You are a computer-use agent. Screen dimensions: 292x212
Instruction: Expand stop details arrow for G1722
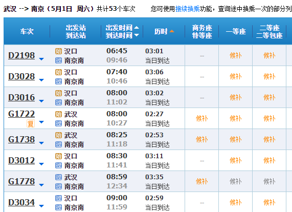coord(41,122)
